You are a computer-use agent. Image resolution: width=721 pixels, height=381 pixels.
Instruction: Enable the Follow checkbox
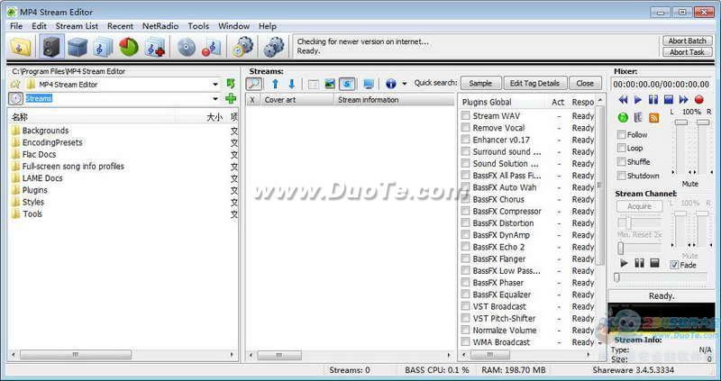[x=622, y=135]
